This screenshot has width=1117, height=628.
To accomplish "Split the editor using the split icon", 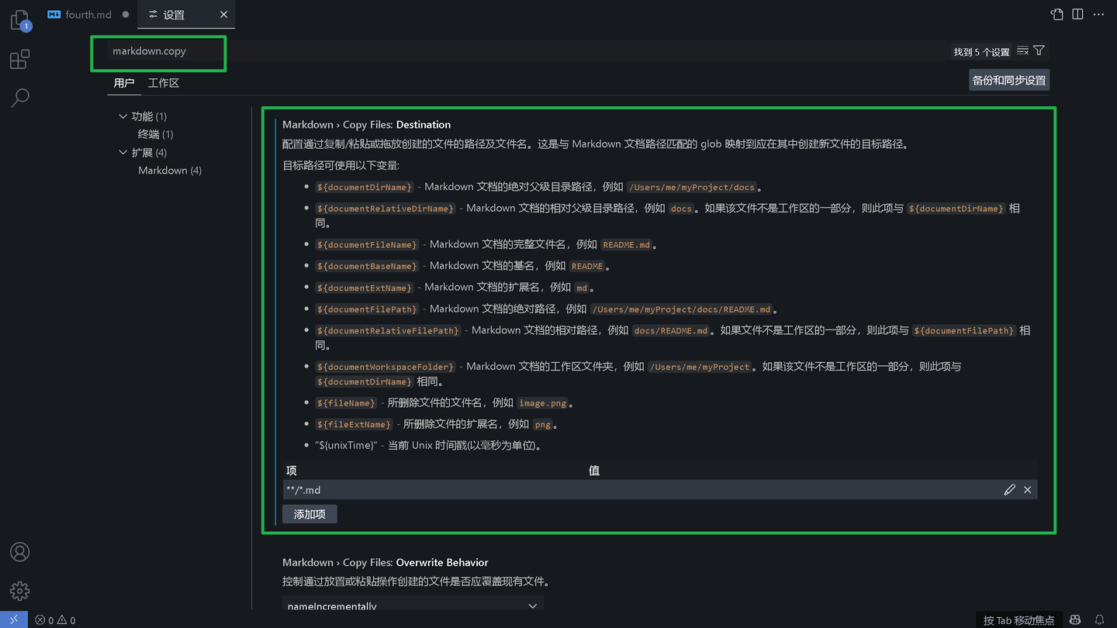I will [x=1077, y=13].
